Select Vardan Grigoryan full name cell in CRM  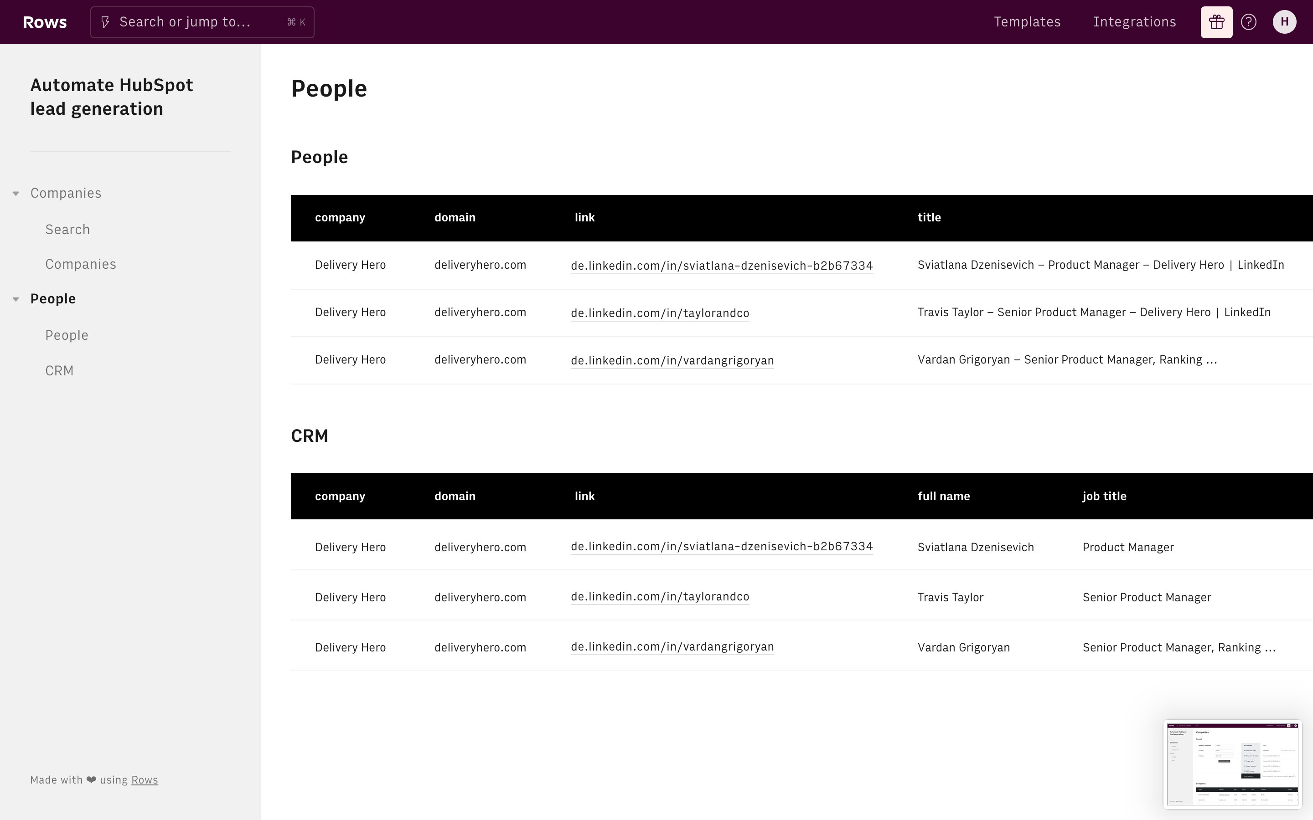[x=964, y=647]
